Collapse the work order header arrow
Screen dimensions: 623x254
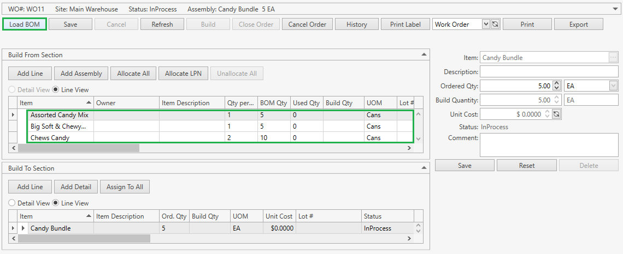click(x=616, y=9)
